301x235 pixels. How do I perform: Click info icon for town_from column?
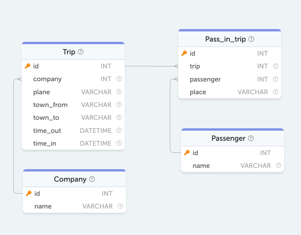point(119,105)
